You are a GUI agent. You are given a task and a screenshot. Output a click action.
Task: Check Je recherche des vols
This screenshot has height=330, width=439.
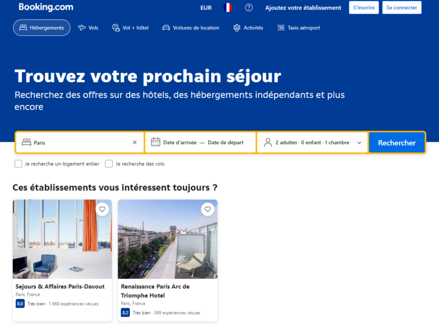click(109, 164)
